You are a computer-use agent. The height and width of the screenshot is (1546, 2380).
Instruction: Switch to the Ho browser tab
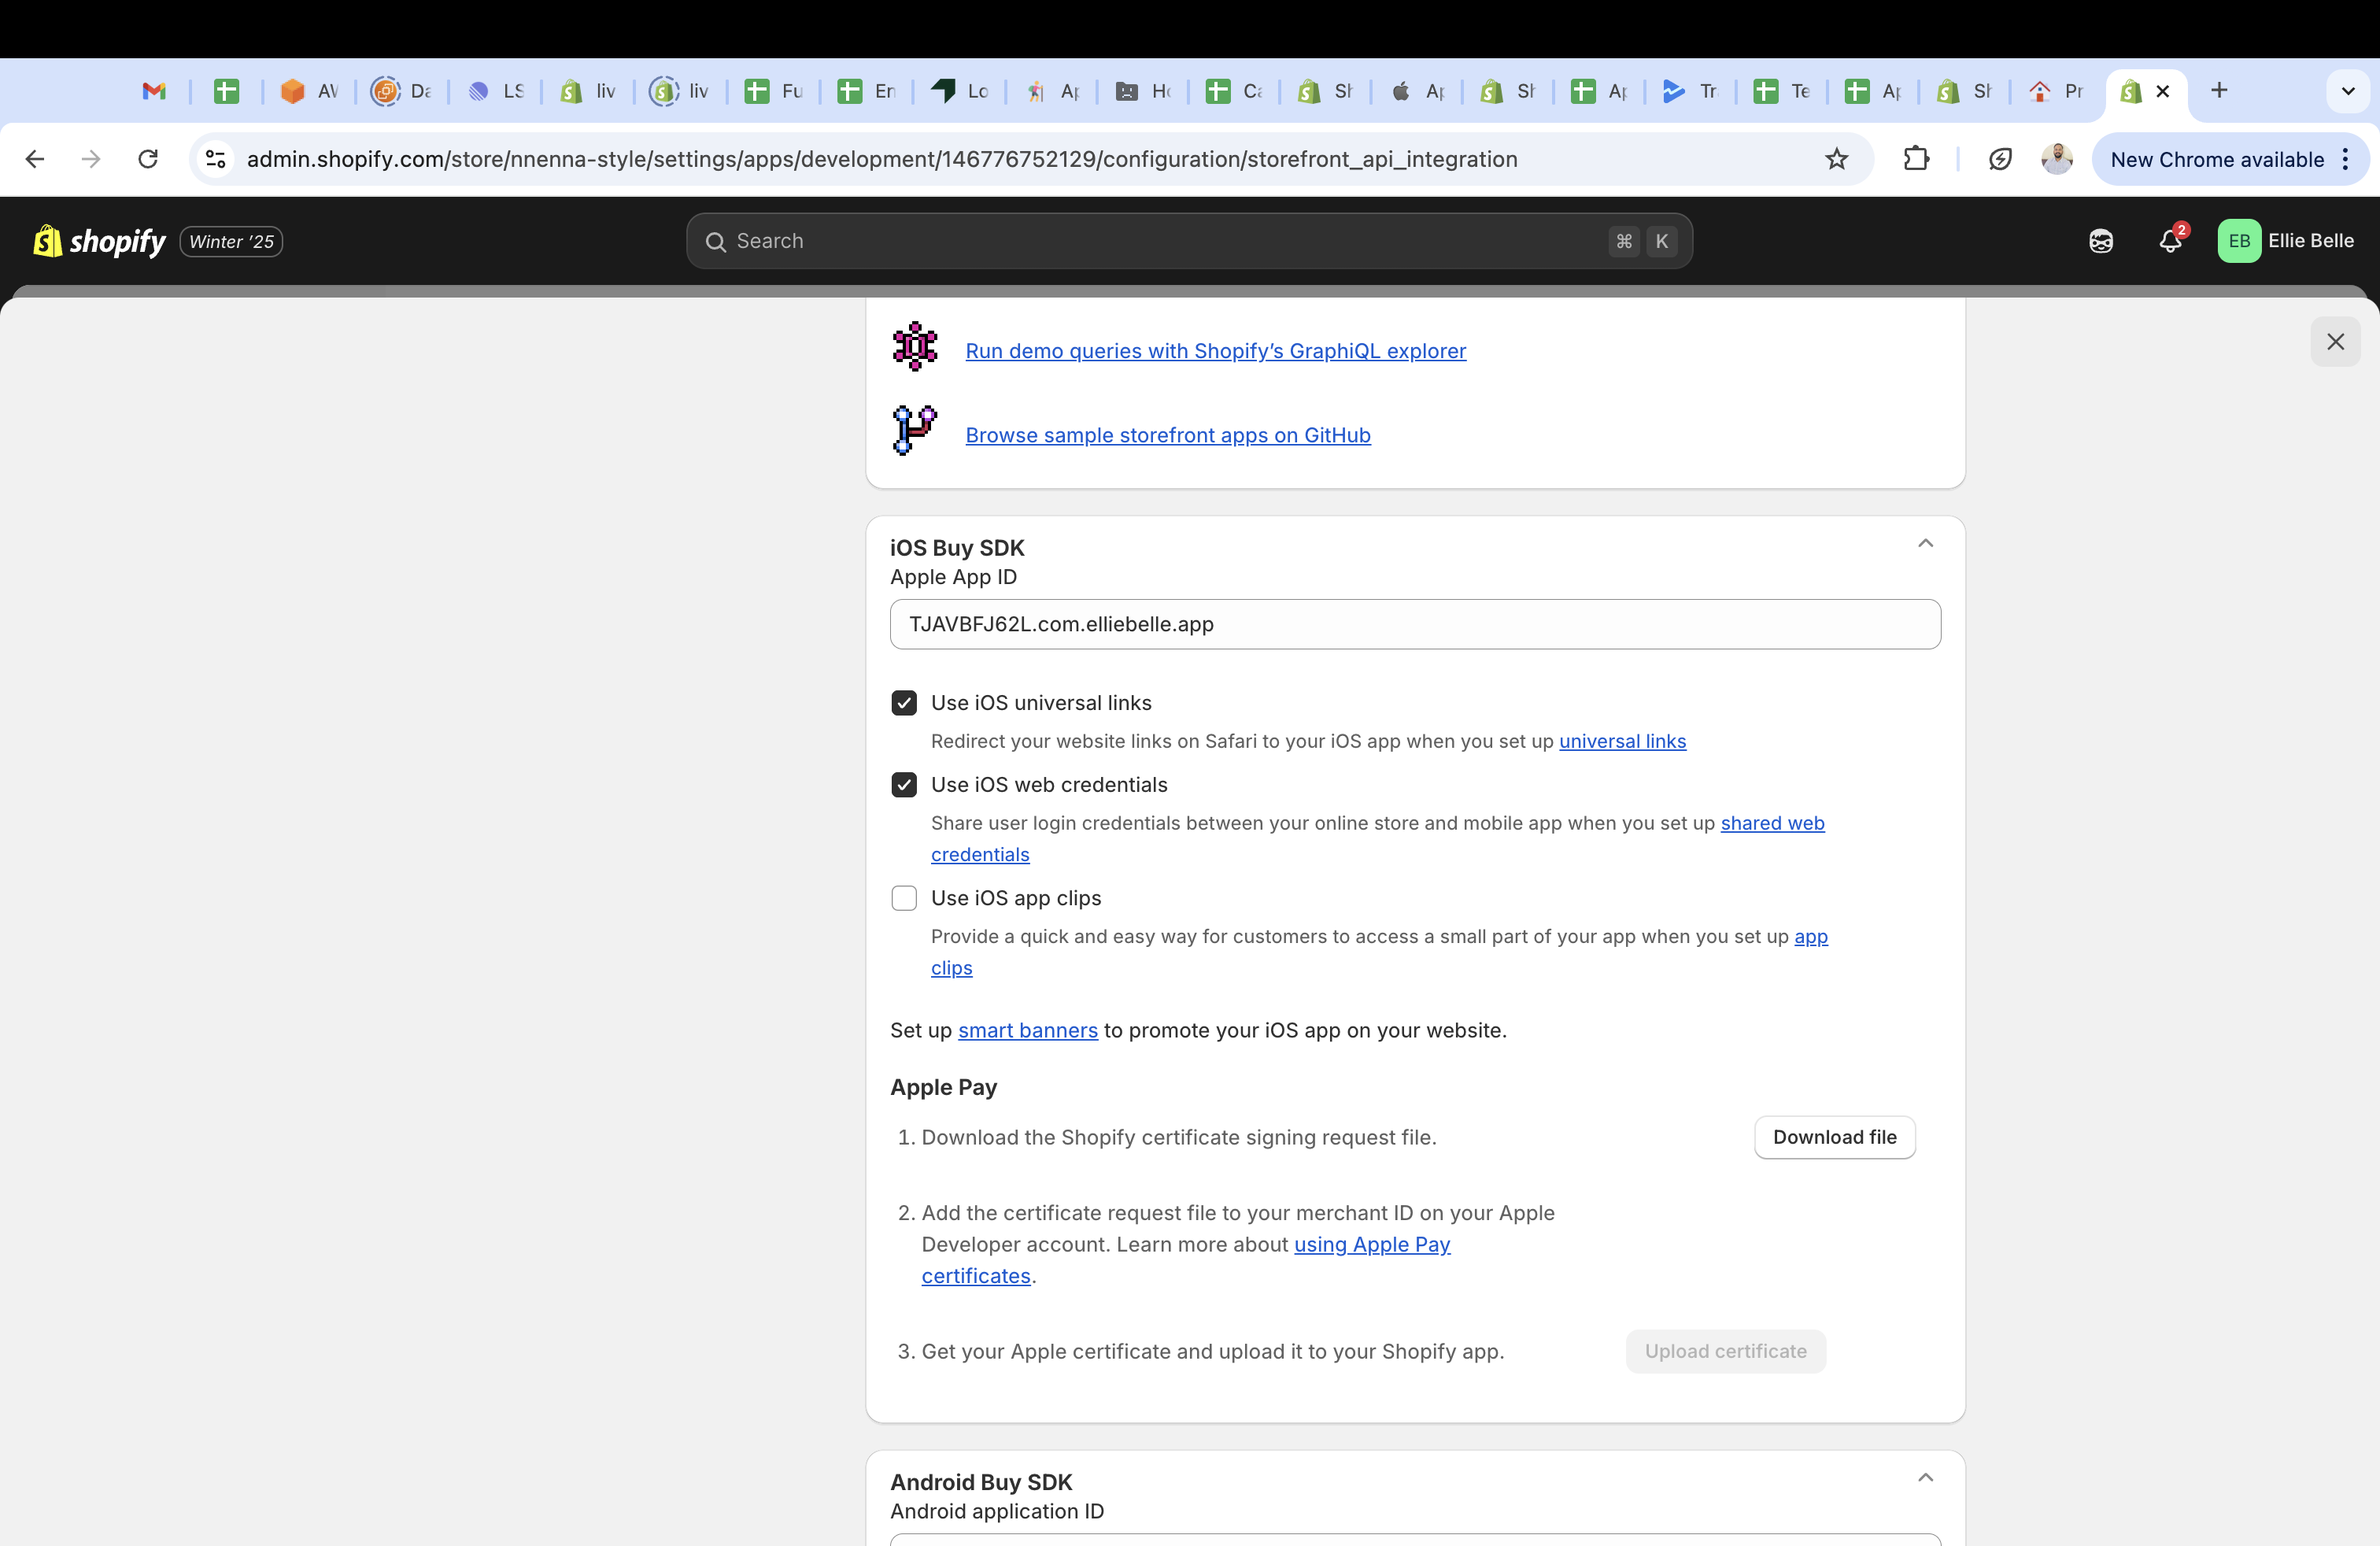(x=1143, y=91)
